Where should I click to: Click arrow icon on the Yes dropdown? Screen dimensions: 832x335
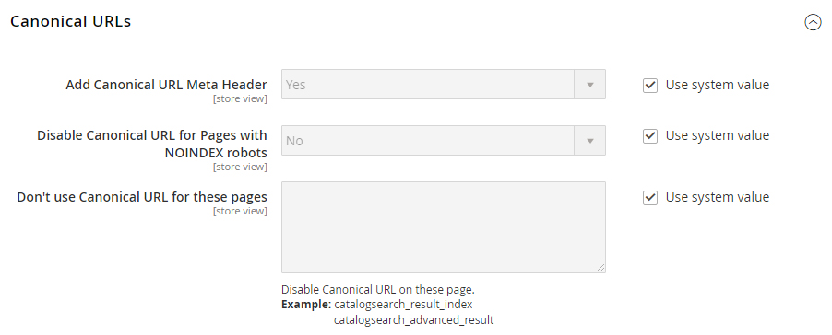[589, 85]
